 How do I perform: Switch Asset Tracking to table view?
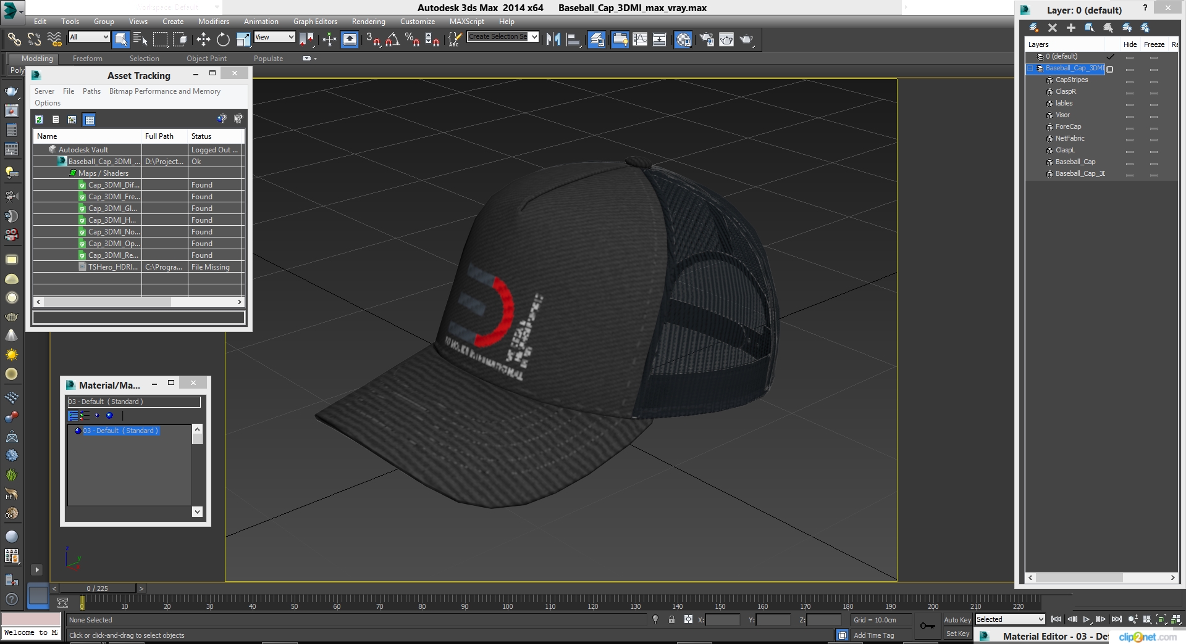tap(90, 120)
